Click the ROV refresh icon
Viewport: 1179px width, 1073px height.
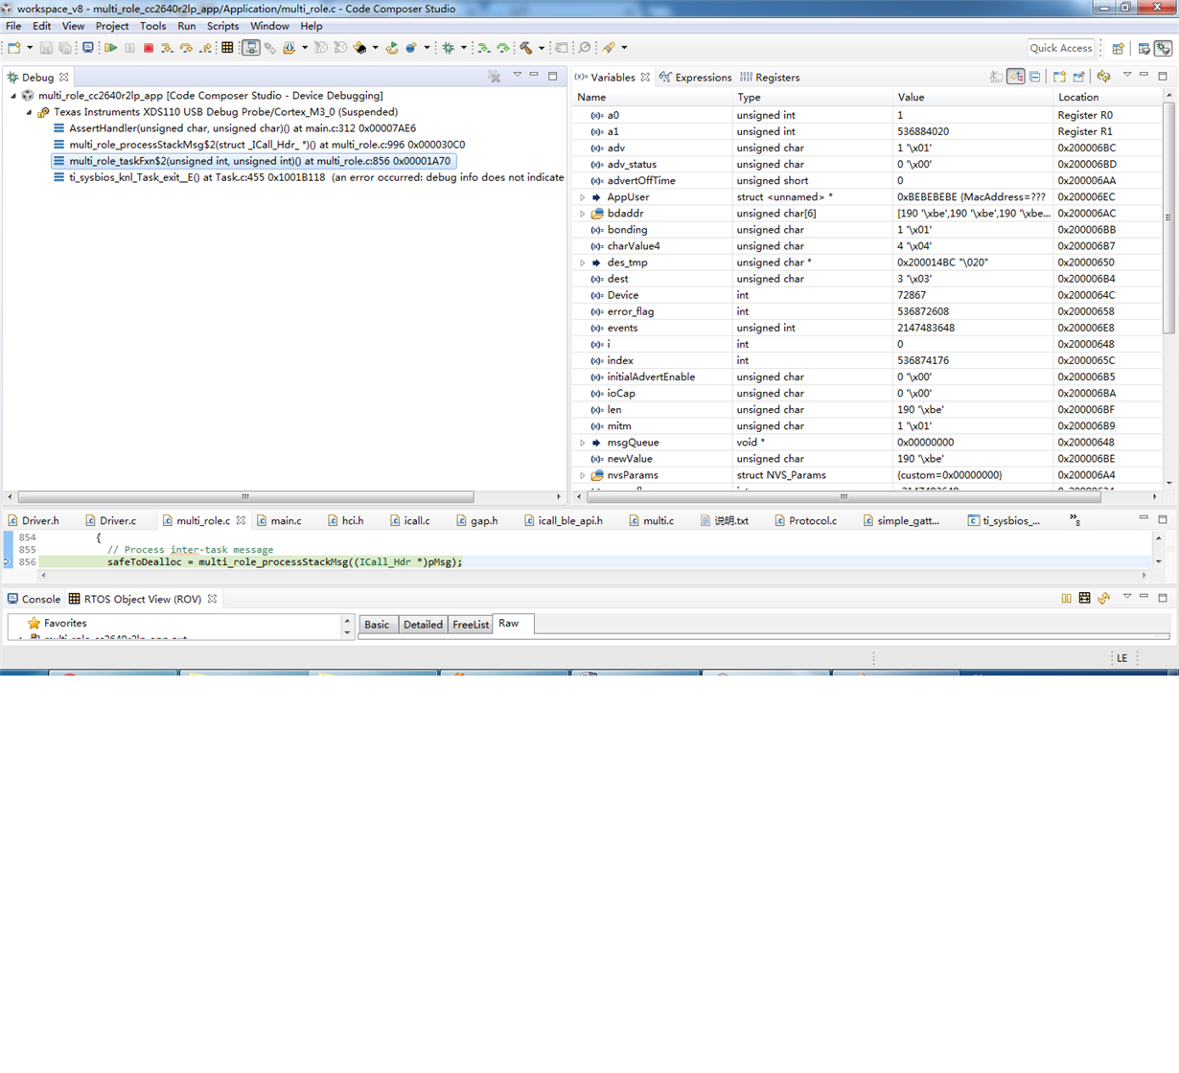click(1103, 598)
